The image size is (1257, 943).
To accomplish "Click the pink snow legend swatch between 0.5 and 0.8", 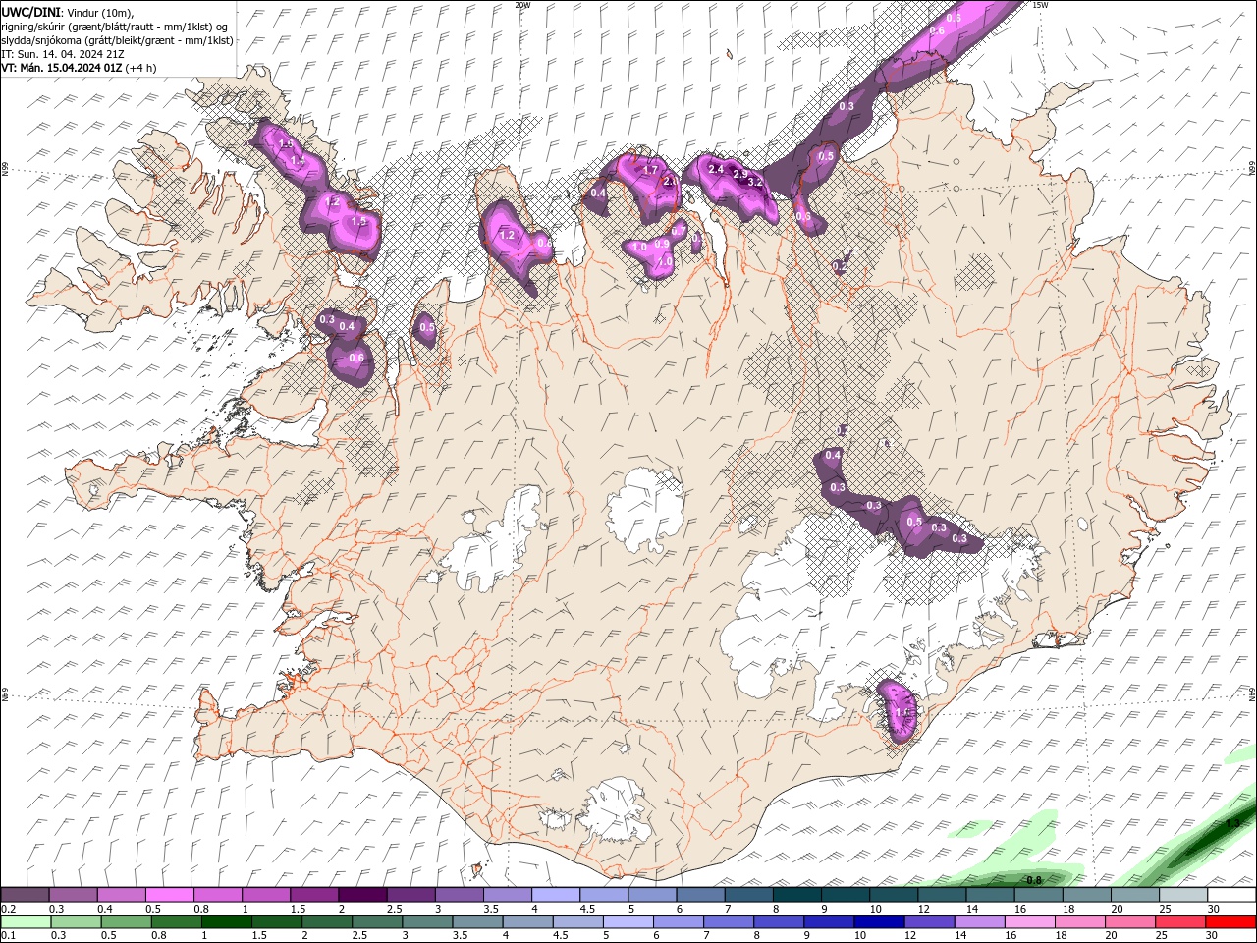I will [x=169, y=895].
